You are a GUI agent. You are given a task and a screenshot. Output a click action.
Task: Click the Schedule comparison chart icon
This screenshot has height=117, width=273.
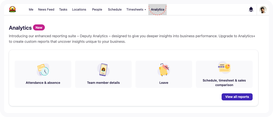[x=224, y=67]
